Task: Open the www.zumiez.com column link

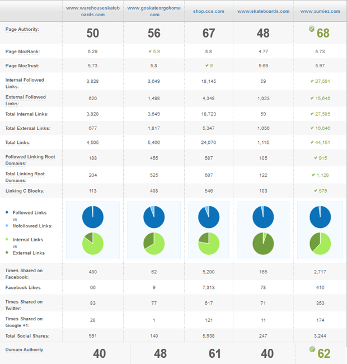Action: (320, 11)
